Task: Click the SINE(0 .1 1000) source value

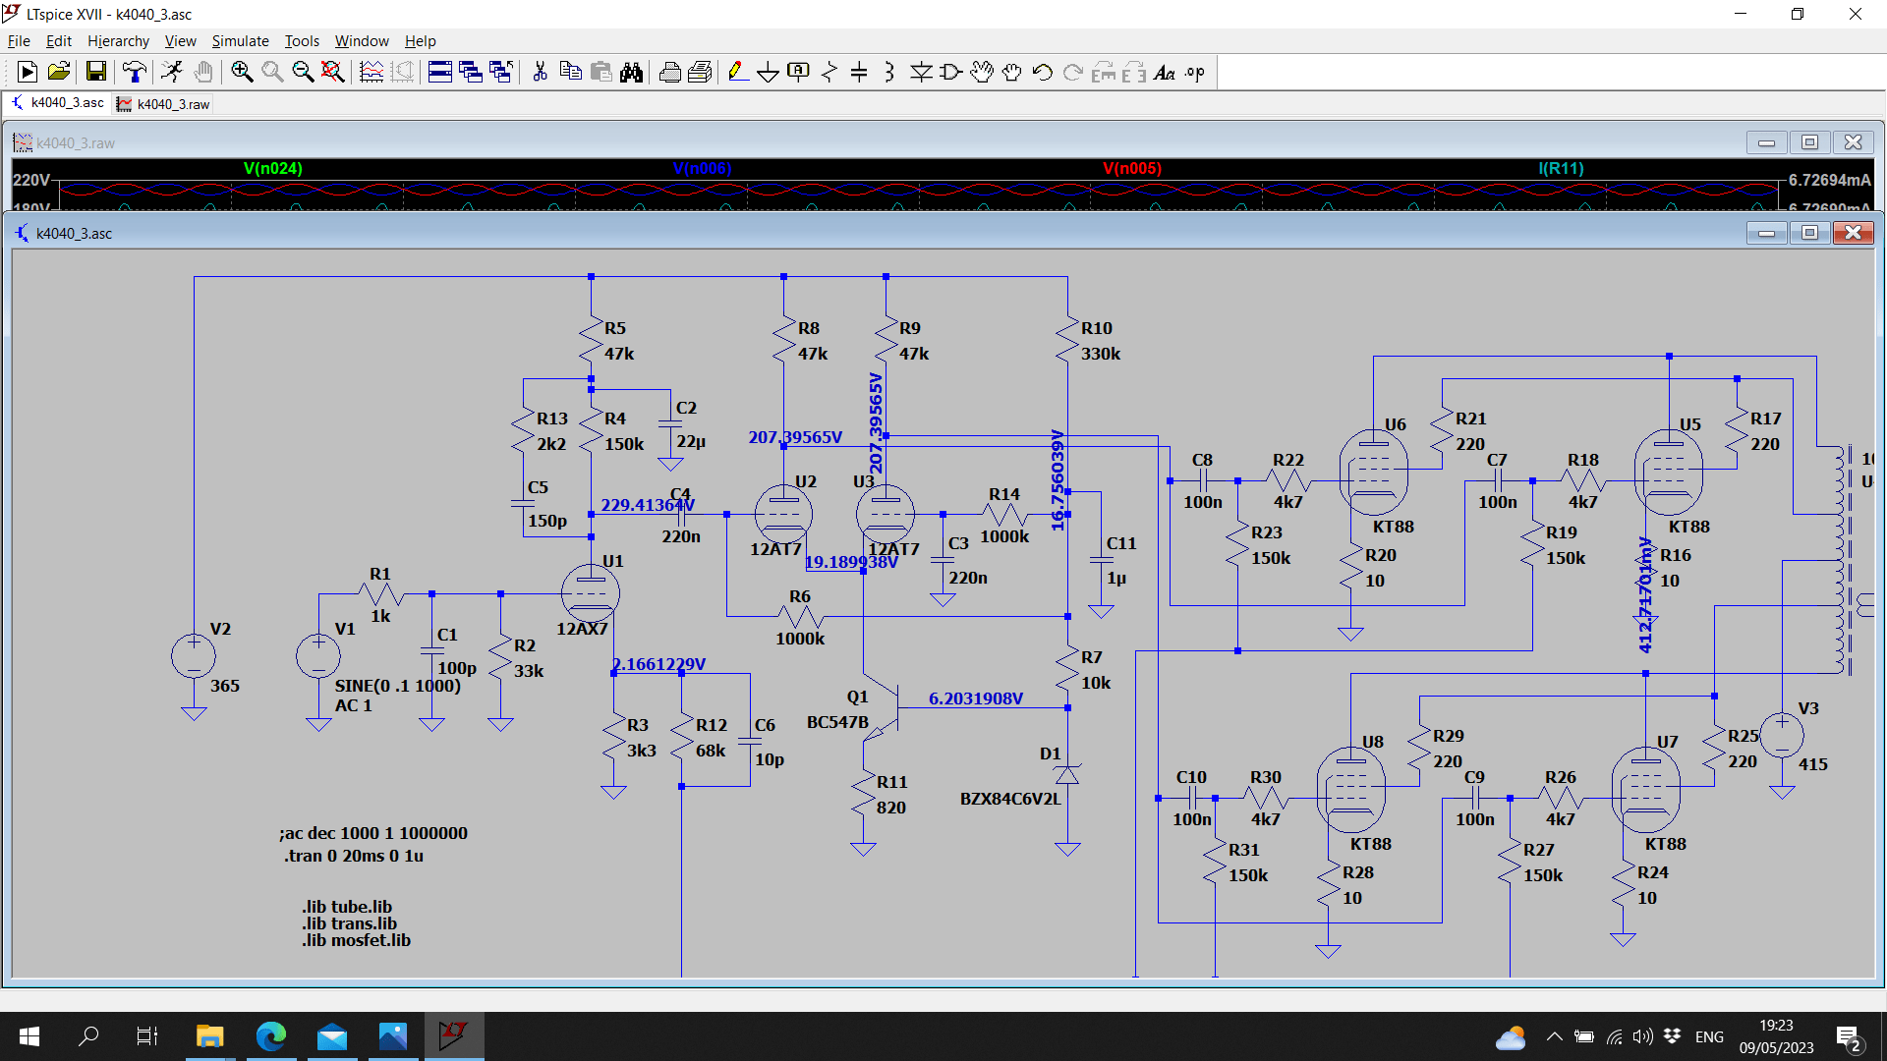Action: tap(398, 686)
